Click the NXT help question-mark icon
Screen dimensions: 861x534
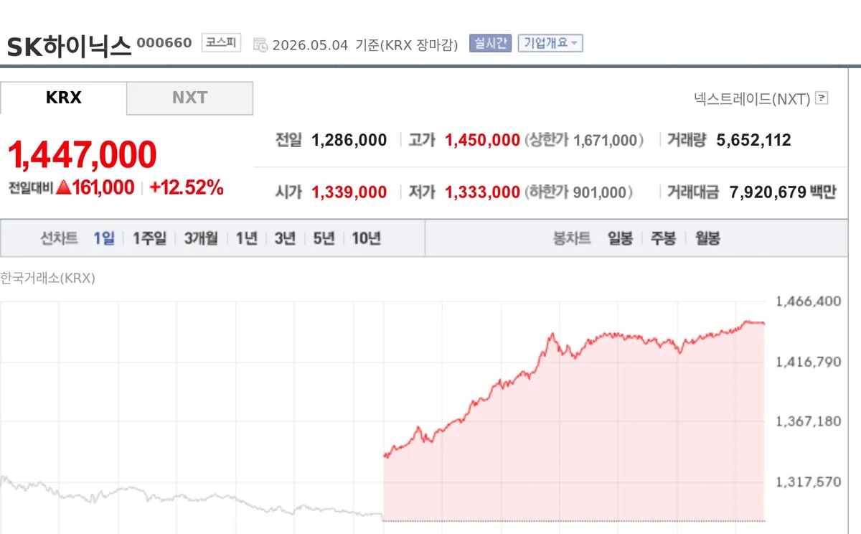click(822, 98)
